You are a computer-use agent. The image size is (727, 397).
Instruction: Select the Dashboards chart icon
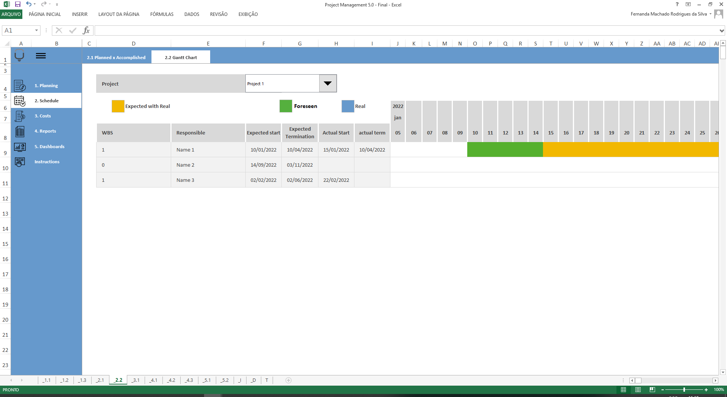point(20,147)
